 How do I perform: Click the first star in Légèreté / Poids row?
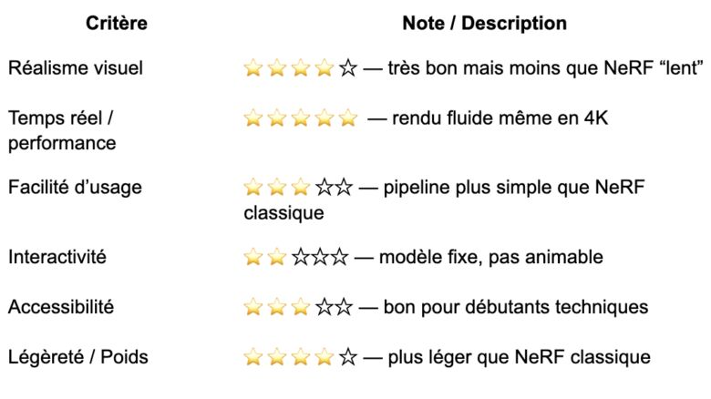point(252,357)
